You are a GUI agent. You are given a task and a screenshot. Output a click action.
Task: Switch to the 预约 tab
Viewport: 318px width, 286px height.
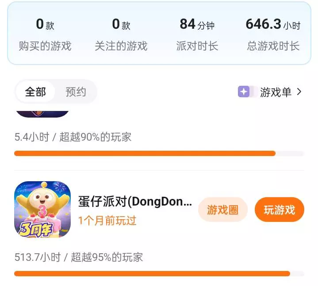[76, 92]
